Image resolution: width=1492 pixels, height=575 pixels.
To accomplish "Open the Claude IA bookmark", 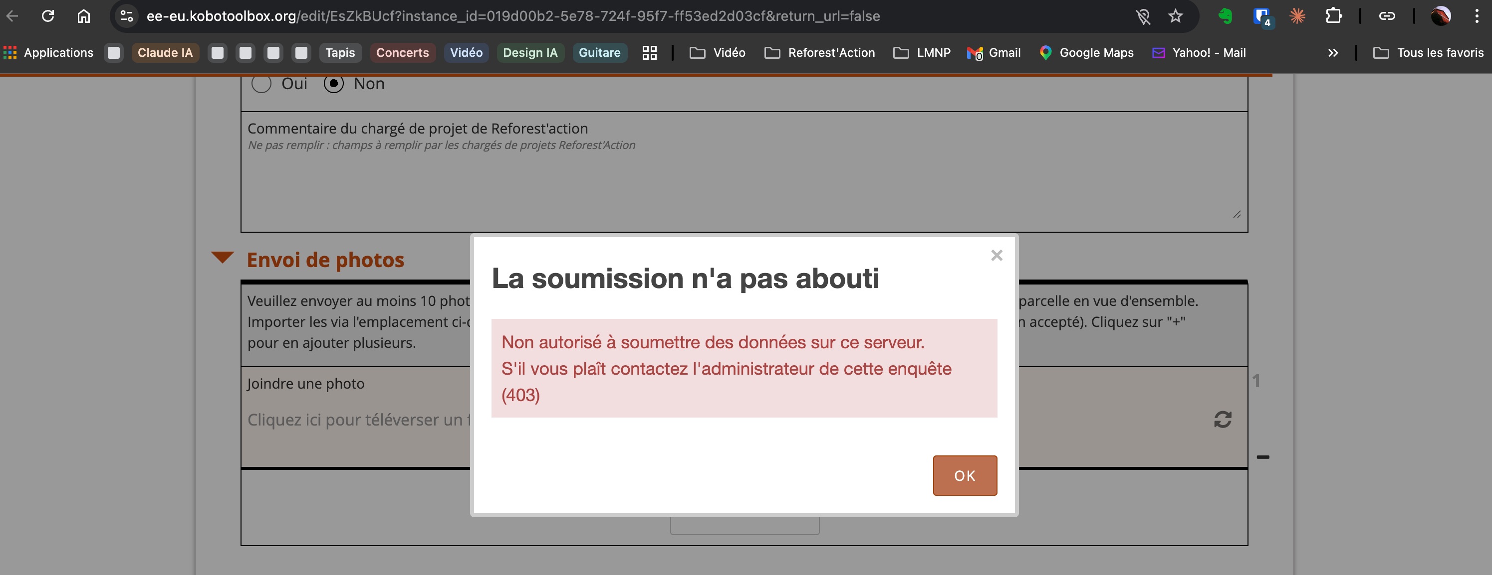I will tap(165, 53).
